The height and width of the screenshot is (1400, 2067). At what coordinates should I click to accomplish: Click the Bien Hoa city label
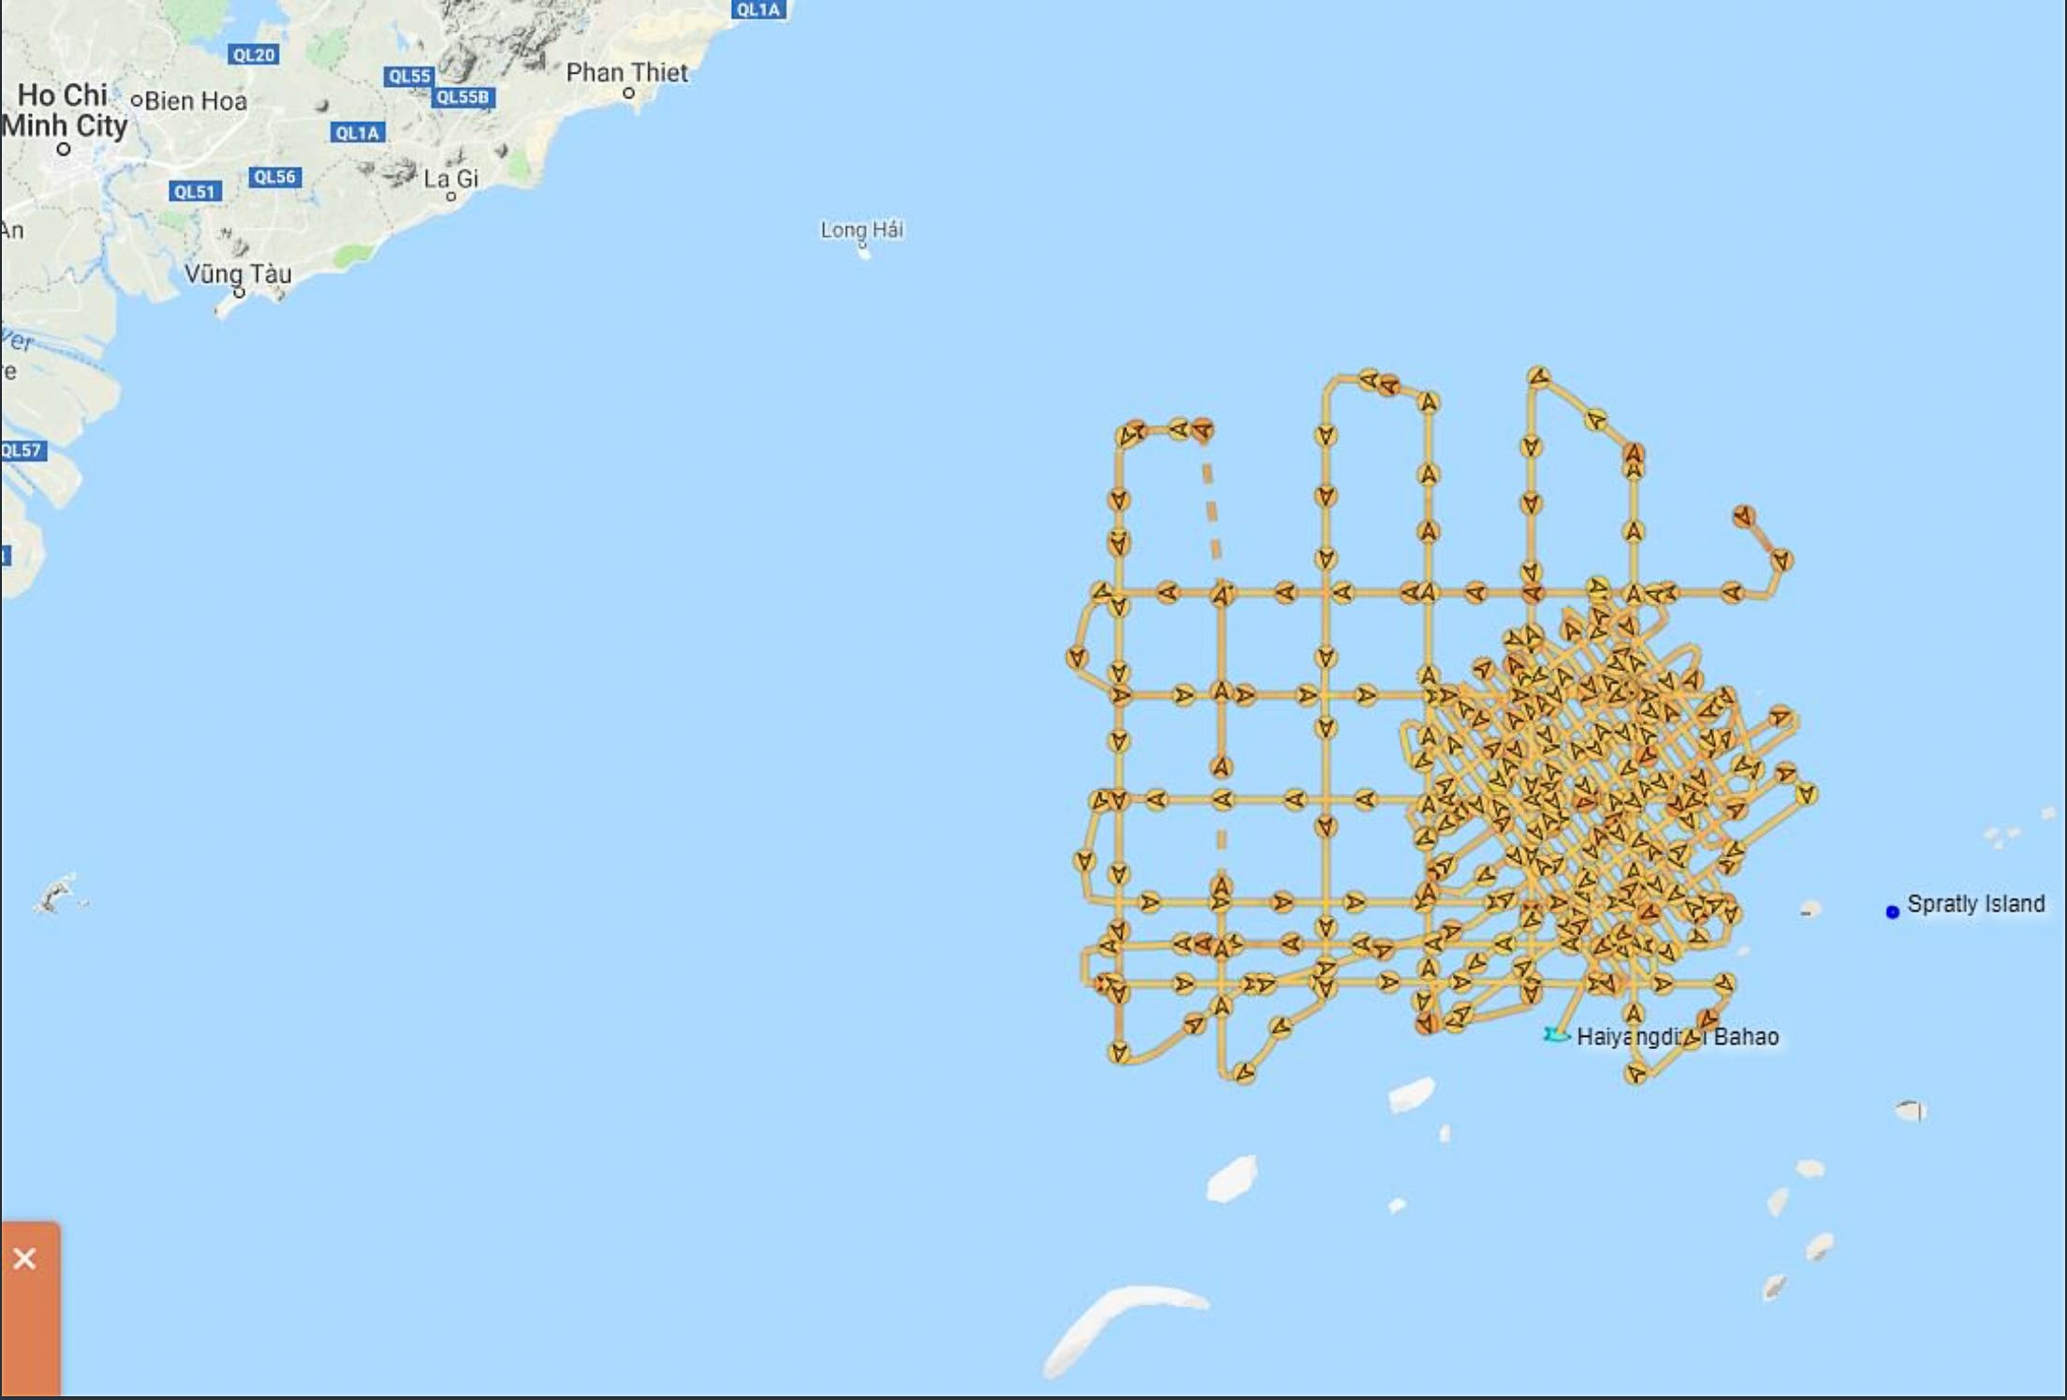tap(196, 101)
